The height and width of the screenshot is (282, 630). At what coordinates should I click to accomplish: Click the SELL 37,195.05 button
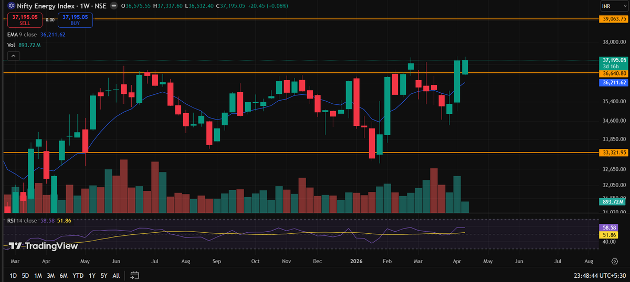(25, 20)
